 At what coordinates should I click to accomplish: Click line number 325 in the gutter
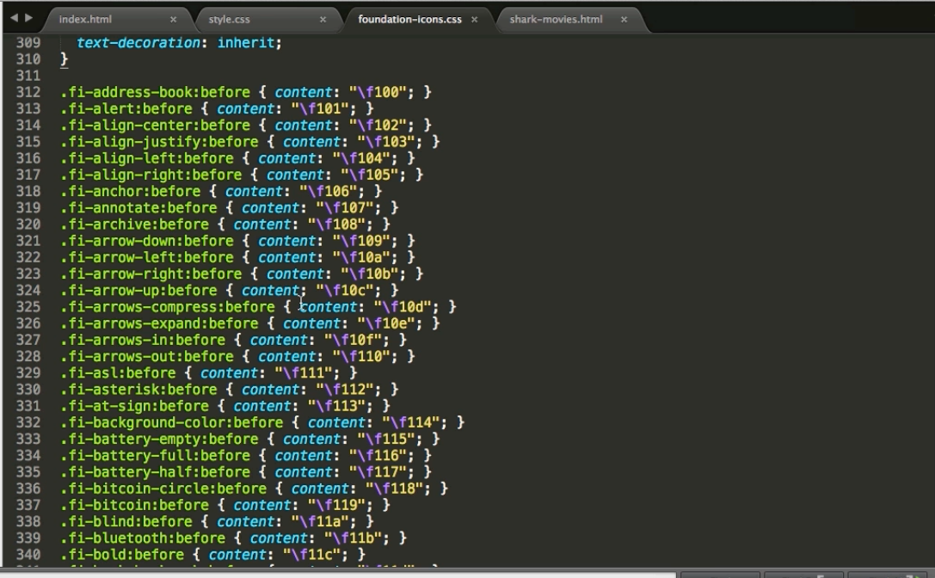pos(28,307)
